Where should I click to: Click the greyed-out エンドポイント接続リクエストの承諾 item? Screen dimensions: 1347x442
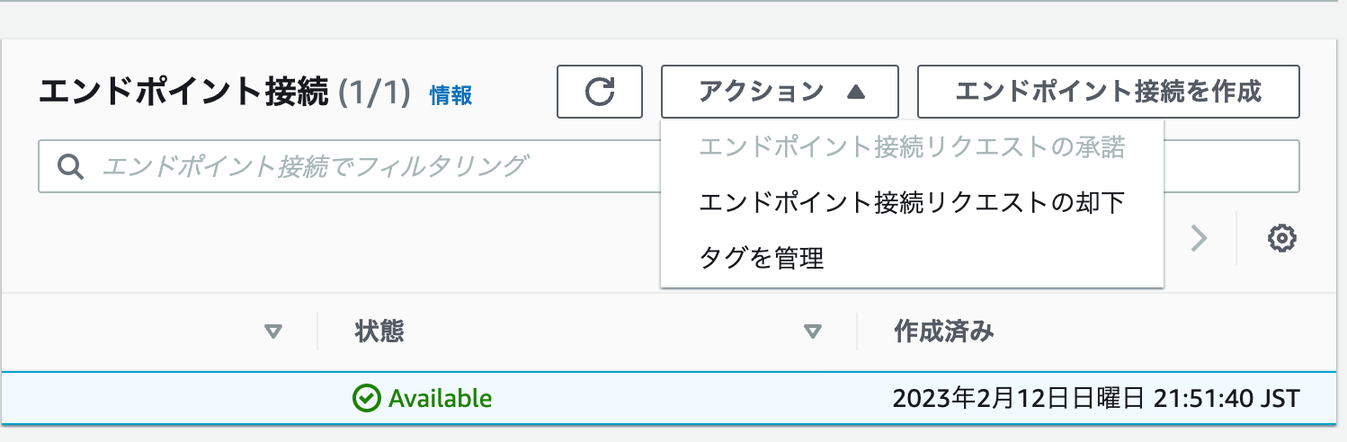(912, 147)
